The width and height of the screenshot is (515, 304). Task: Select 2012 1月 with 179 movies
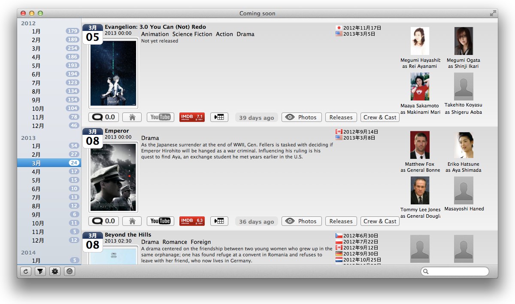tap(49, 31)
